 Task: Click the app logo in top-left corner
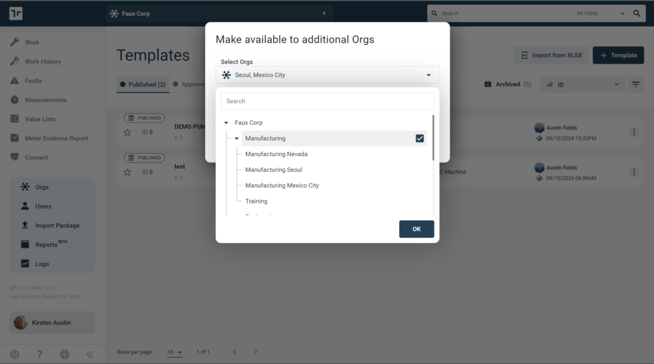pos(16,13)
